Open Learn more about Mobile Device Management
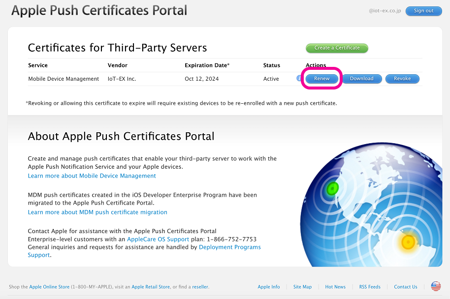Image resolution: width=450 pixels, height=299 pixels. (x=92, y=176)
